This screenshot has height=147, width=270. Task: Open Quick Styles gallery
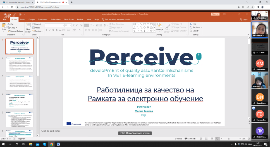click(167, 28)
